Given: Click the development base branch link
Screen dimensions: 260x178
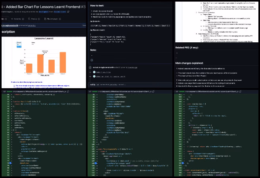Looking at the screenshot, I should click(44, 12).
